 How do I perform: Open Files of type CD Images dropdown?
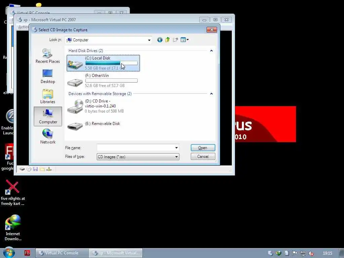pos(138,157)
